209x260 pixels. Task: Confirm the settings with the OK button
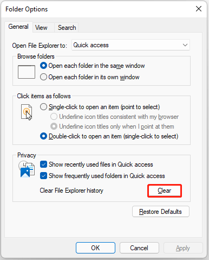tap(95, 248)
